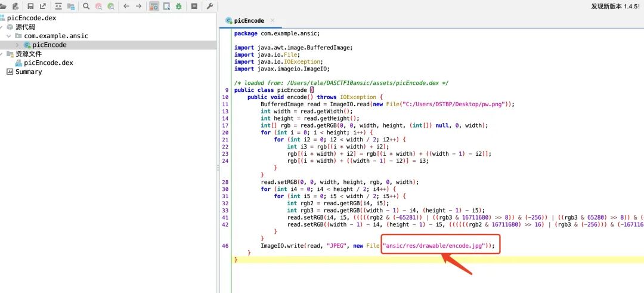Toggle the deobfuscation toolbar button
This screenshot has height=293, width=644.
[x=154, y=6]
